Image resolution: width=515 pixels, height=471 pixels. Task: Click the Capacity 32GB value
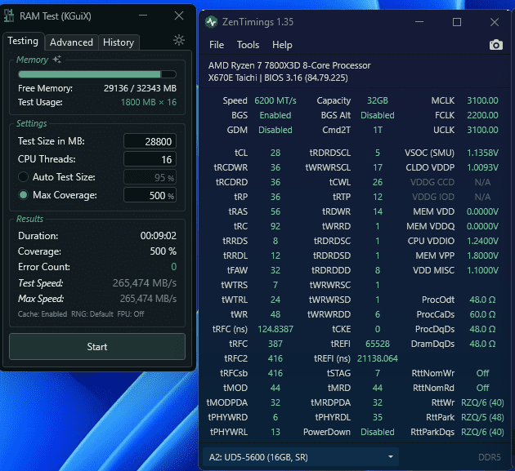[378, 100]
